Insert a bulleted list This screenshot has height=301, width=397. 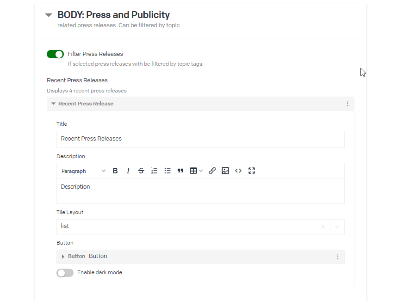[x=167, y=171]
